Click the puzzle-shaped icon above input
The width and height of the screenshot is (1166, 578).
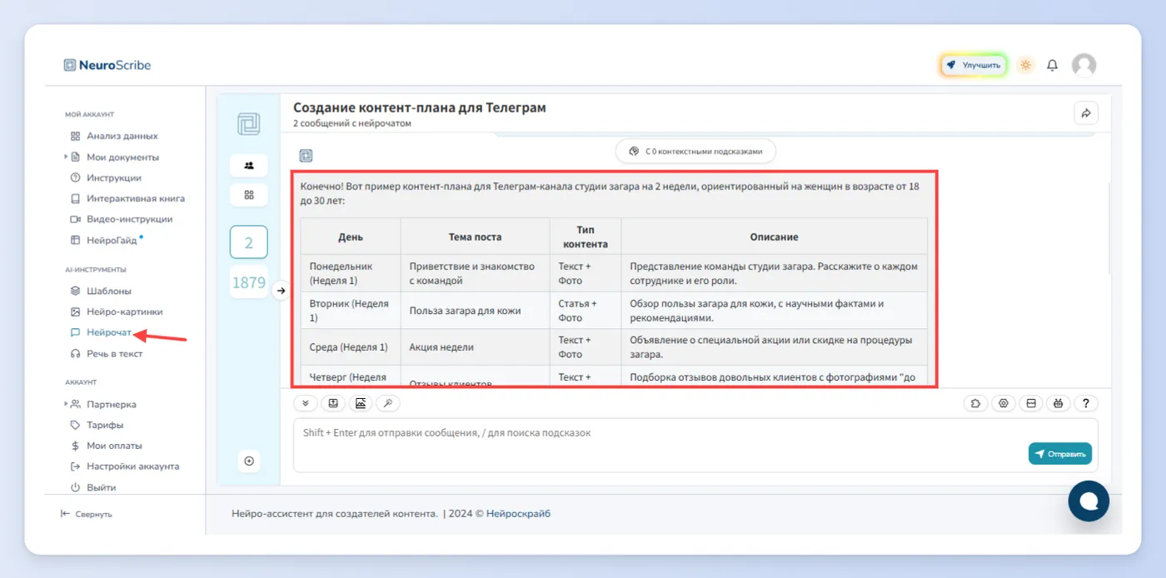point(975,403)
